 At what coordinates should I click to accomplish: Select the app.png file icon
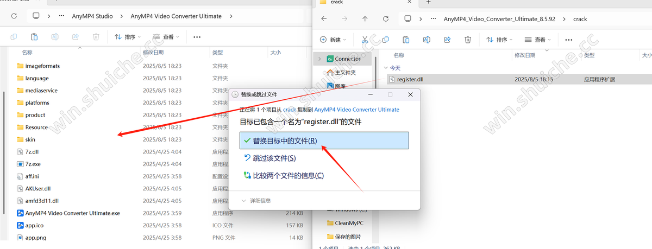coord(20,238)
